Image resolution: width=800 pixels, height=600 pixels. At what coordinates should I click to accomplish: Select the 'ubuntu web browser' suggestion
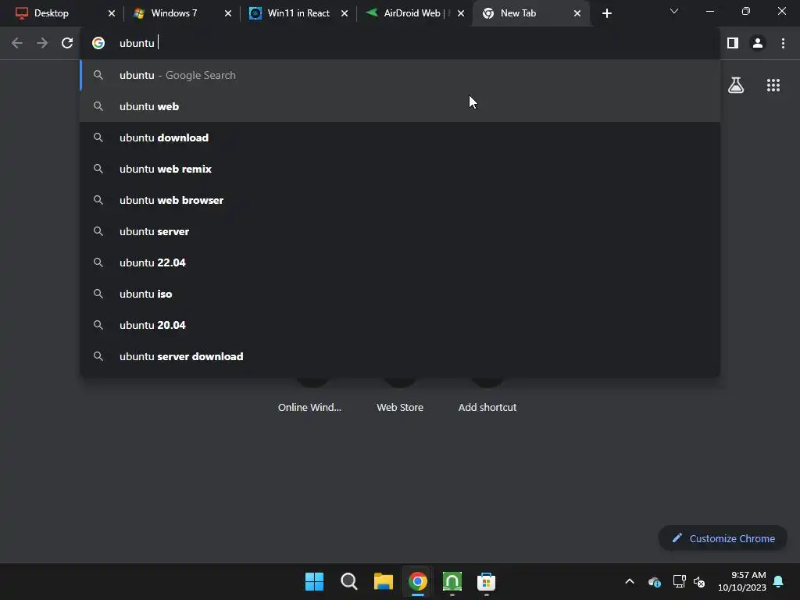point(400,200)
